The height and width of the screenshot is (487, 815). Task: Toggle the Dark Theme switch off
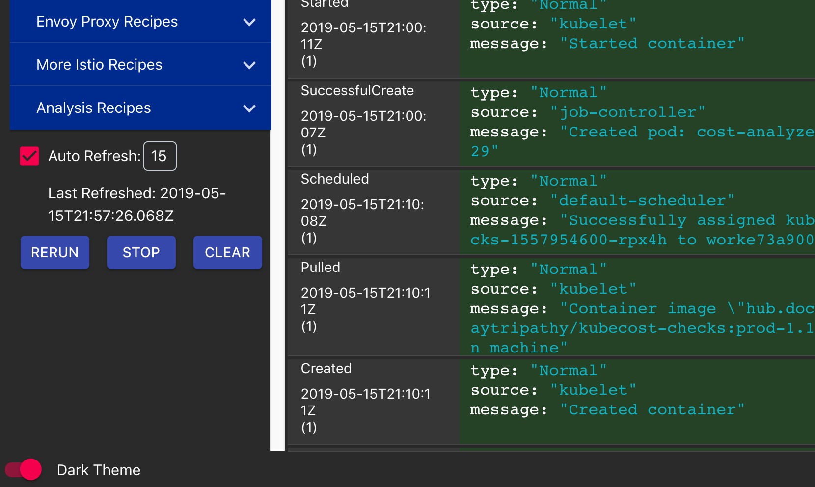(24, 470)
